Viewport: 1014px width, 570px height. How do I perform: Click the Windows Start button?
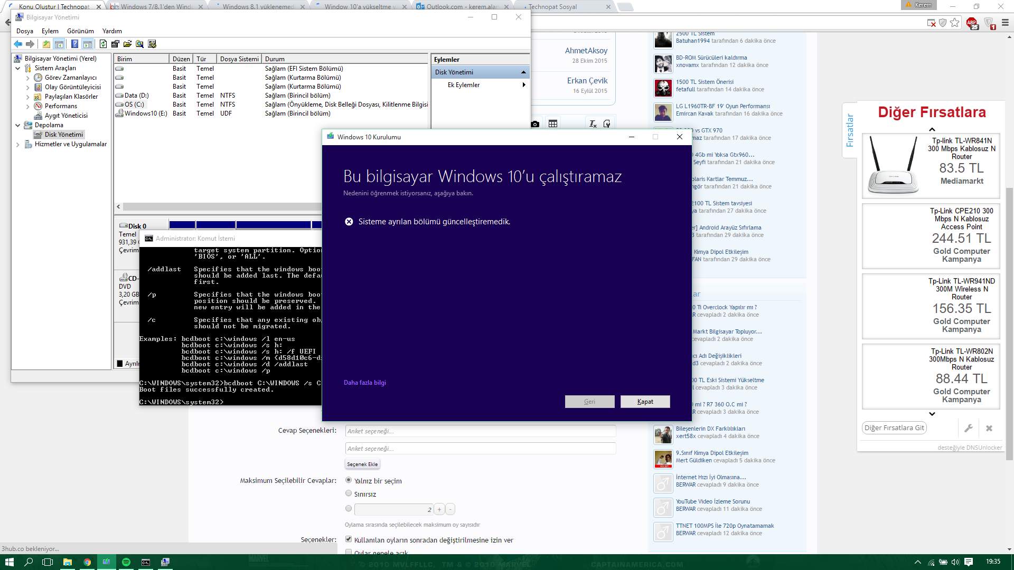[9, 562]
